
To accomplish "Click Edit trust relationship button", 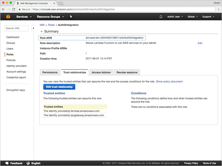I will (x=59, y=87).
